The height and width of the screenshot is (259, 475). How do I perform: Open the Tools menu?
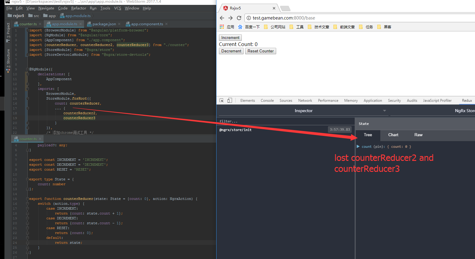pyautogui.click(x=105, y=8)
